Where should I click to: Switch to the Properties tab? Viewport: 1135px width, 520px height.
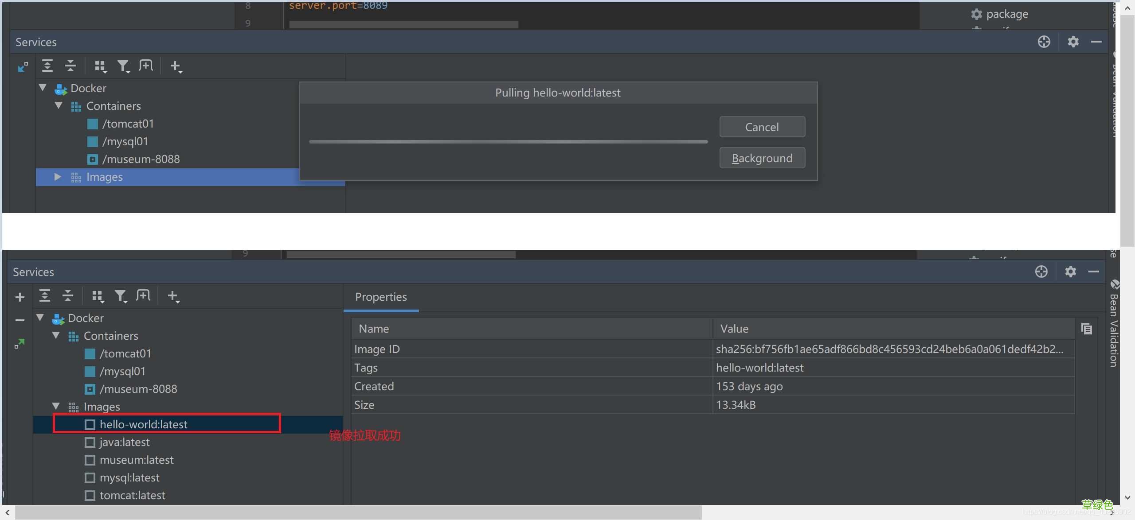381,297
